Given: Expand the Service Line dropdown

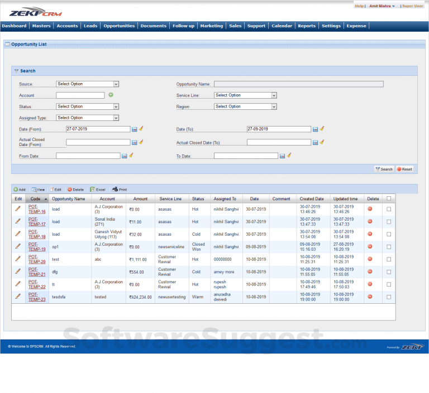Looking at the screenshot, I should (245, 95).
